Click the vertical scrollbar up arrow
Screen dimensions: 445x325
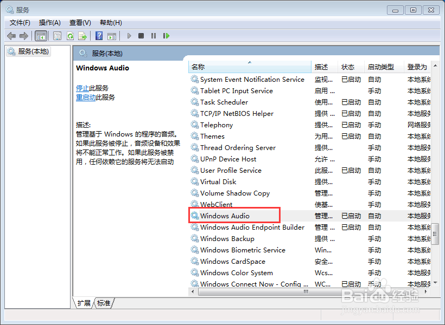[435, 66]
